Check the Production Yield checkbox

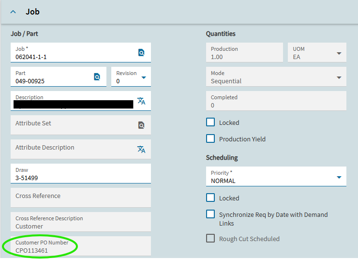coord(210,139)
